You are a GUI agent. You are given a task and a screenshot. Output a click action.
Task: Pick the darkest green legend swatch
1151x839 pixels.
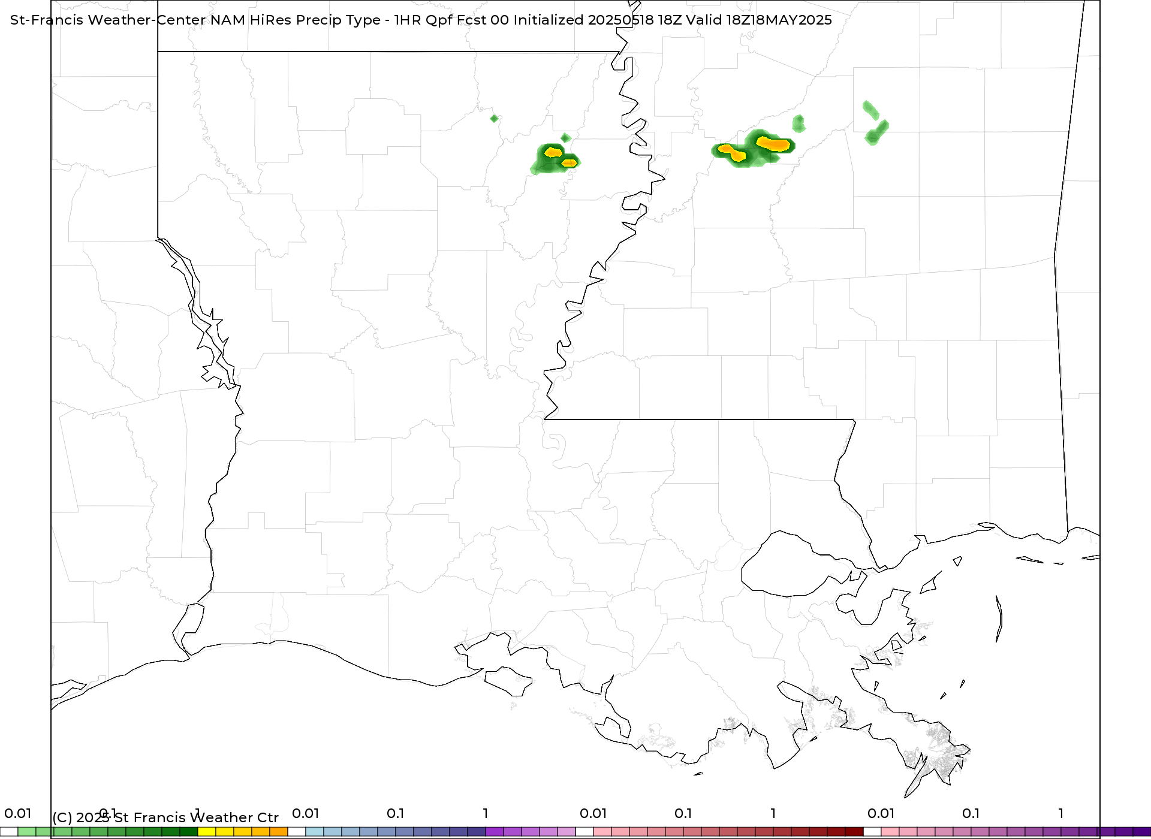[189, 832]
